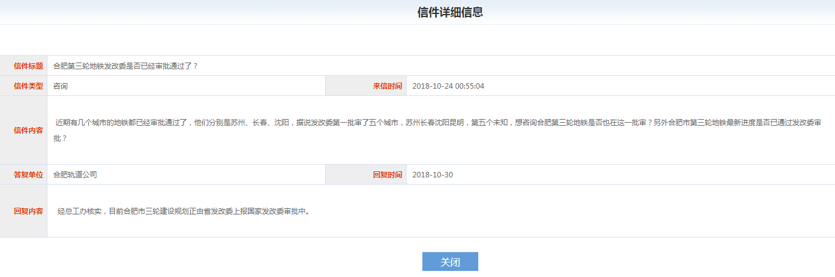The height and width of the screenshot is (277, 835).
Task: Click the first line of the letter content
Action: pyautogui.click(x=439, y=123)
